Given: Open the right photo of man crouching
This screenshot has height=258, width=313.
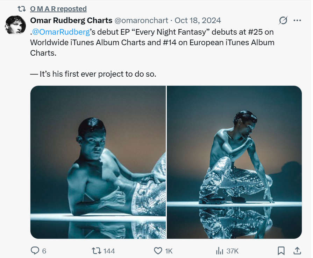Looking at the screenshot, I should 234,162.
